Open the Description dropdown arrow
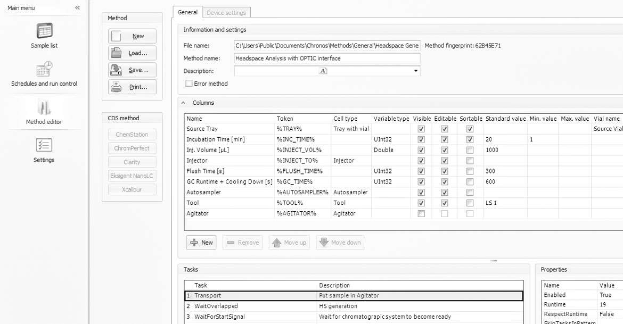 415,71
